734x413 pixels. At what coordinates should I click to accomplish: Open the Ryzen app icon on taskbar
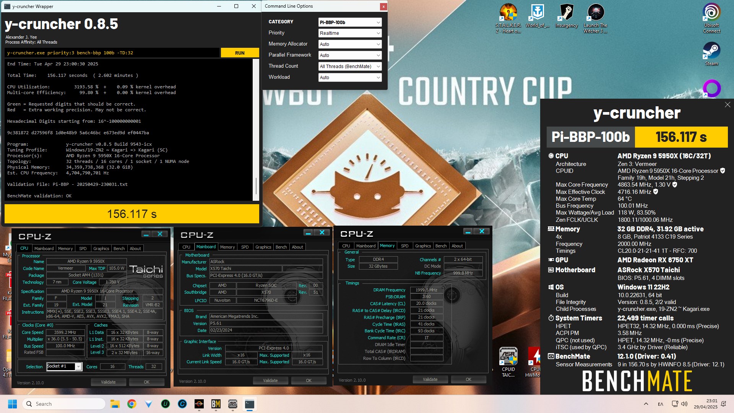coord(199,404)
